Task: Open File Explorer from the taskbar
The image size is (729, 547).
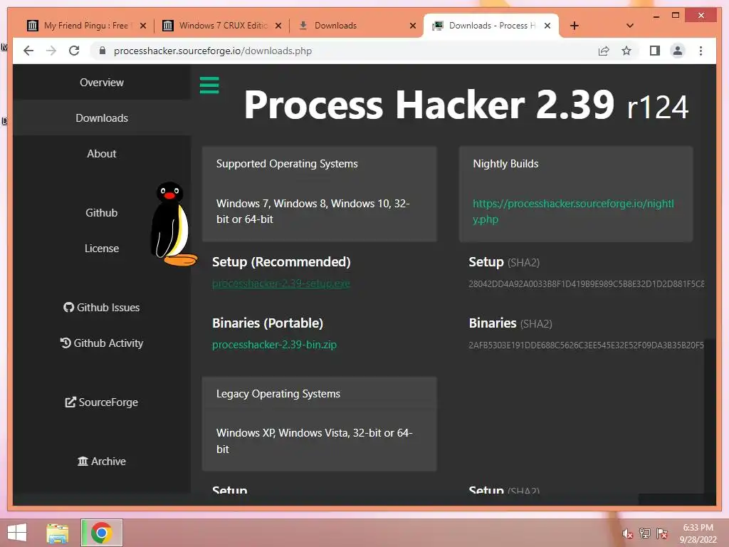Action: (58, 533)
